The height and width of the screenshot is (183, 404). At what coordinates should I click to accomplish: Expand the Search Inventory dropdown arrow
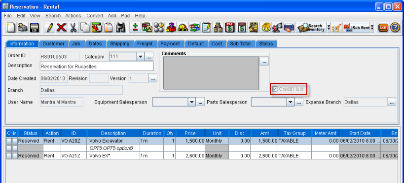point(329,28)
